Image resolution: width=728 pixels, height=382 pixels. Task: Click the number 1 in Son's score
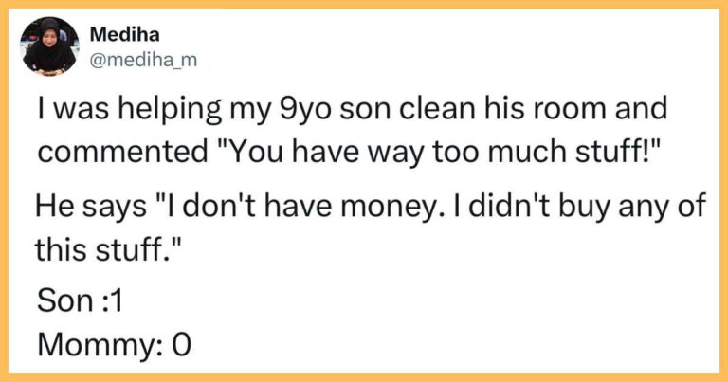[118, 303]
